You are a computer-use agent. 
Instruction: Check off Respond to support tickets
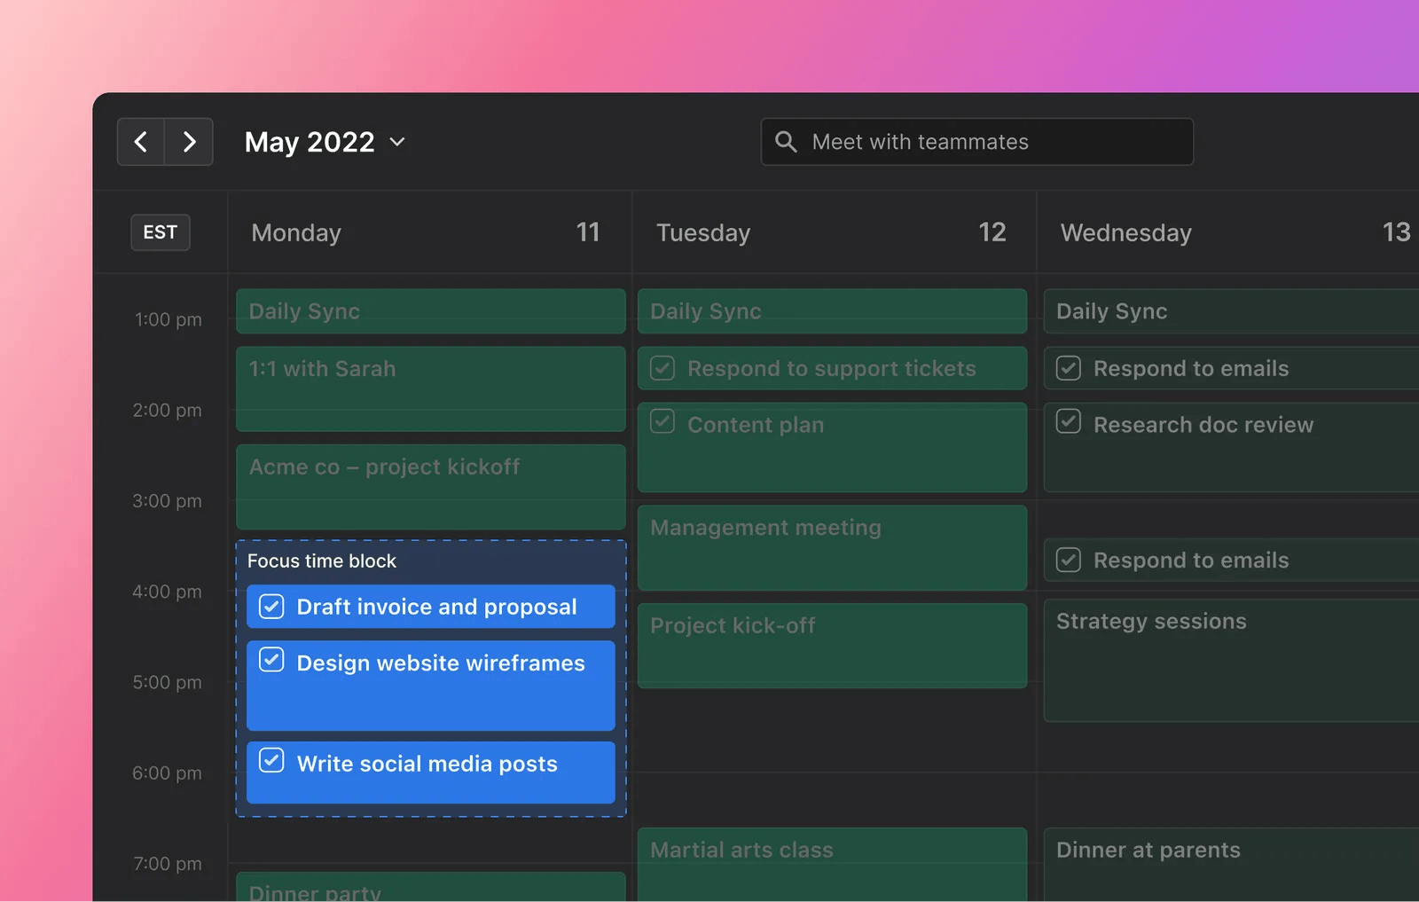[x=662, y=368]
